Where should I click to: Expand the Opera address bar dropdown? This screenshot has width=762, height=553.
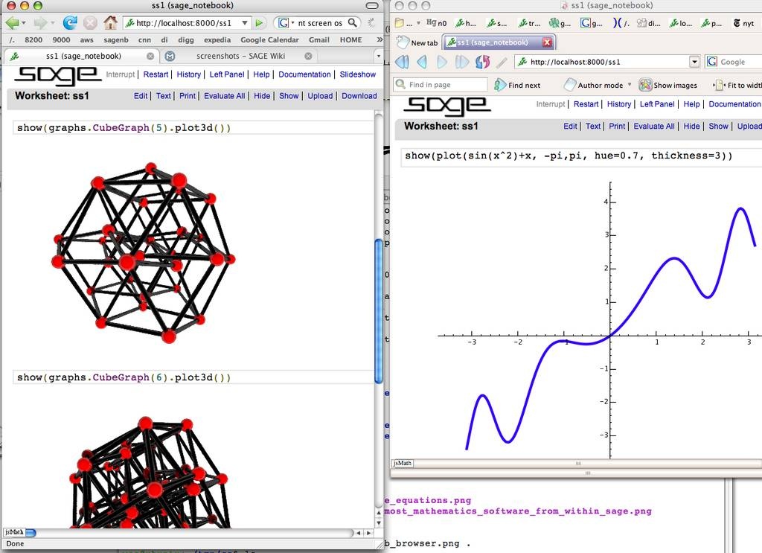tap(694, 62)
